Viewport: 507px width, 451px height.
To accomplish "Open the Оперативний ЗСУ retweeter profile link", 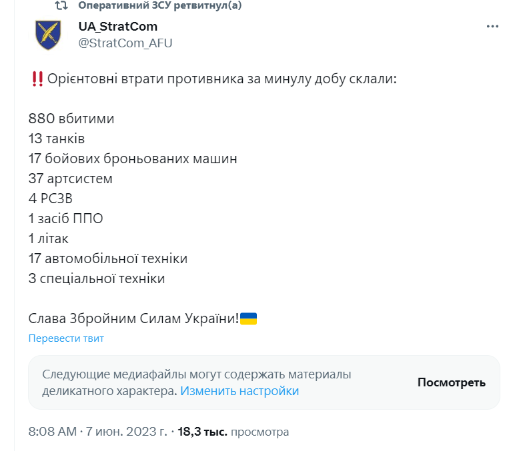I will click(159, 5).
